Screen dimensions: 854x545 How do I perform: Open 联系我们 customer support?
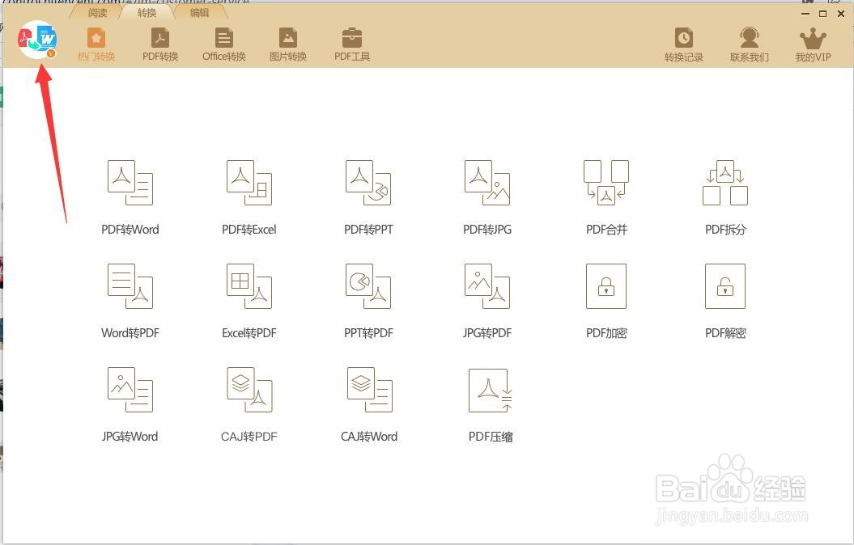click(x=750, y=44)
